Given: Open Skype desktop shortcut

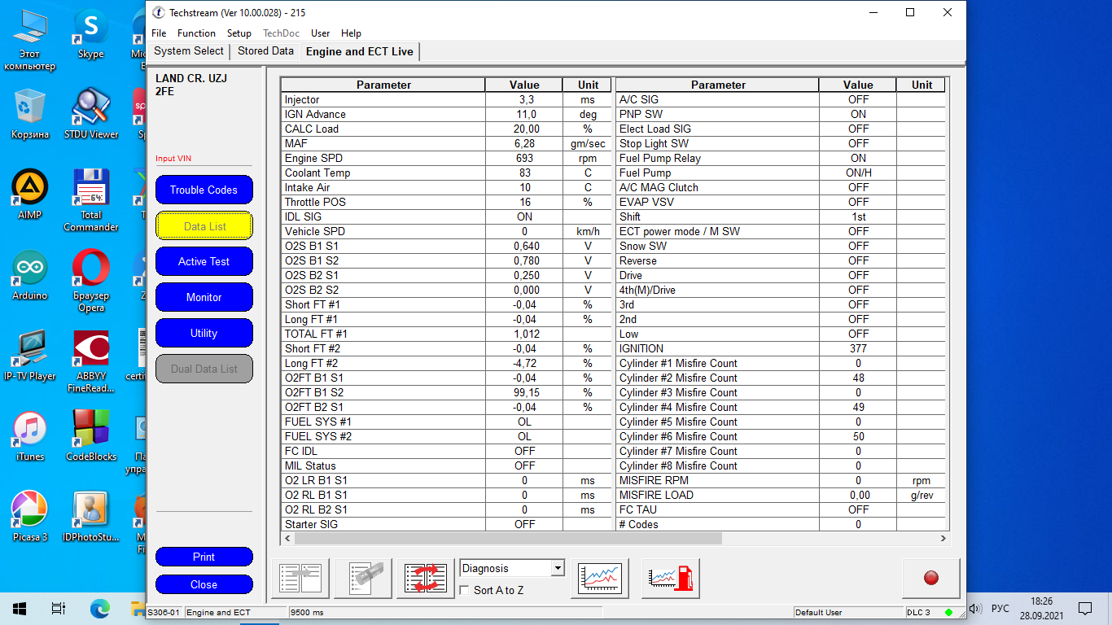Looking at the screenshot, I should click(90, 33).
